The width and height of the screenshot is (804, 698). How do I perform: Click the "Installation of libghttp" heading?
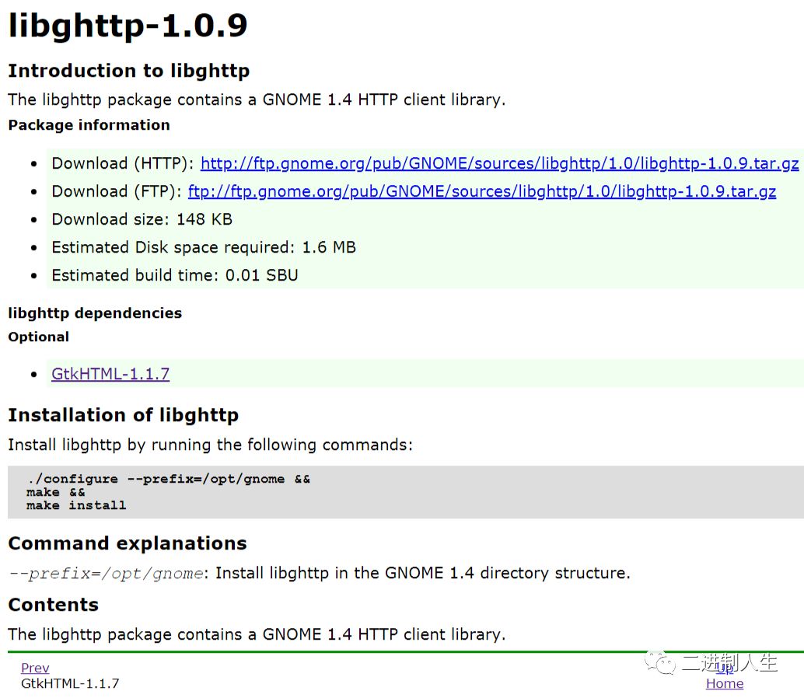tap(123, 415)
